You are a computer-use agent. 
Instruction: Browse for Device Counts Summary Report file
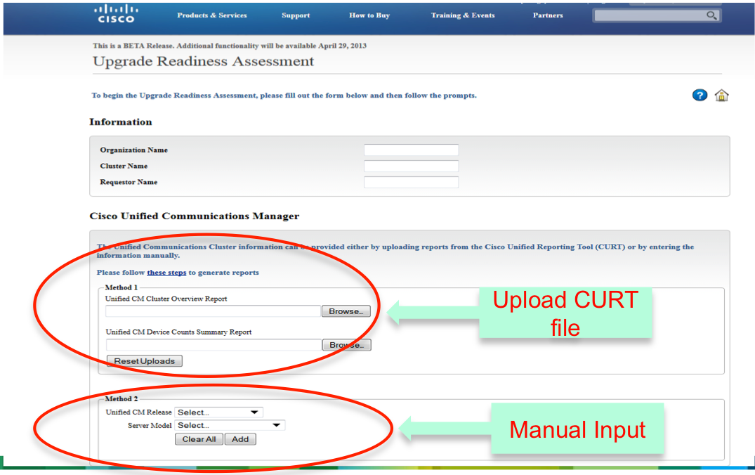[347, 345]
